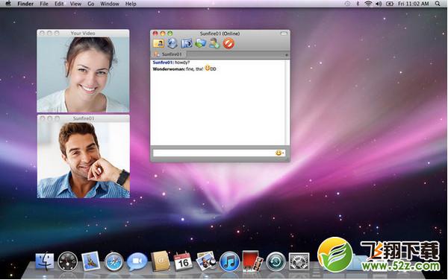Click the globe icon in chat toolbar
The width and height of the screenshot is (448, 280).
coord(172,43)
